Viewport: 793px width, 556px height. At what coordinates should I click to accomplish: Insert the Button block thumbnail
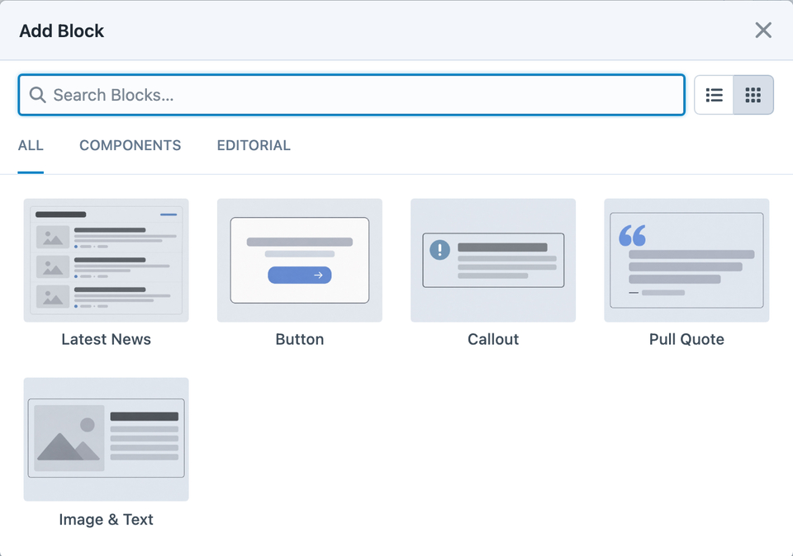299,260
